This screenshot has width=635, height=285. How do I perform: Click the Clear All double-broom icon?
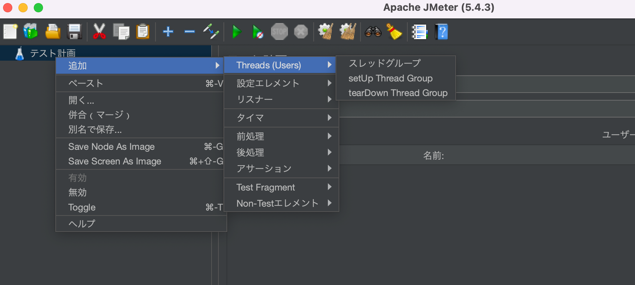click(348, 31)
